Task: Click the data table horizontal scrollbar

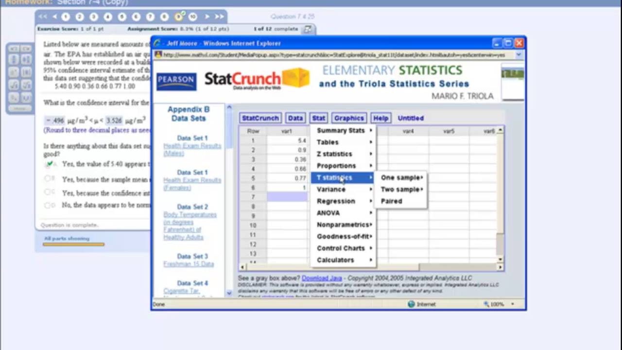Action: pyautogui.click(x=371, y=267)
